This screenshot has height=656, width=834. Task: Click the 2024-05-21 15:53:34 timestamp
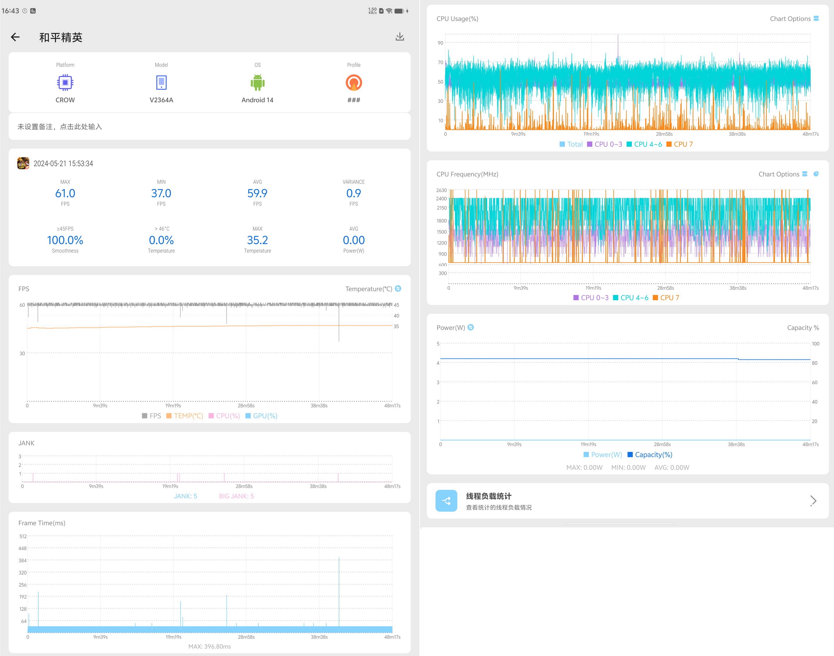click(63, 163)
